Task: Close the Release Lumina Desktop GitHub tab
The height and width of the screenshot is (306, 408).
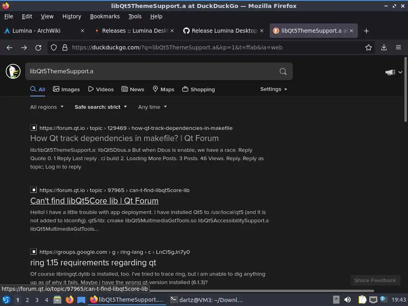Action: [x=262, y=31]
